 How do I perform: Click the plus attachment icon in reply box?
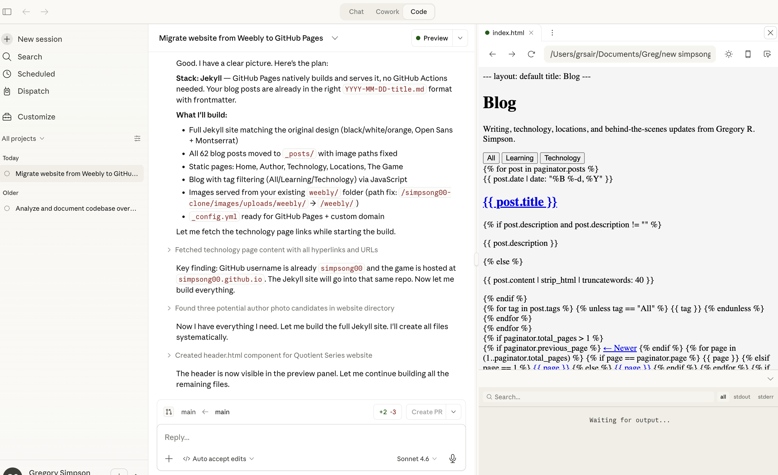tap(169, 459)
